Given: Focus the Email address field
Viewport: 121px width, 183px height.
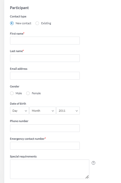Looking at the screenshot, I should pyautogui.click(x=45, y=76).
